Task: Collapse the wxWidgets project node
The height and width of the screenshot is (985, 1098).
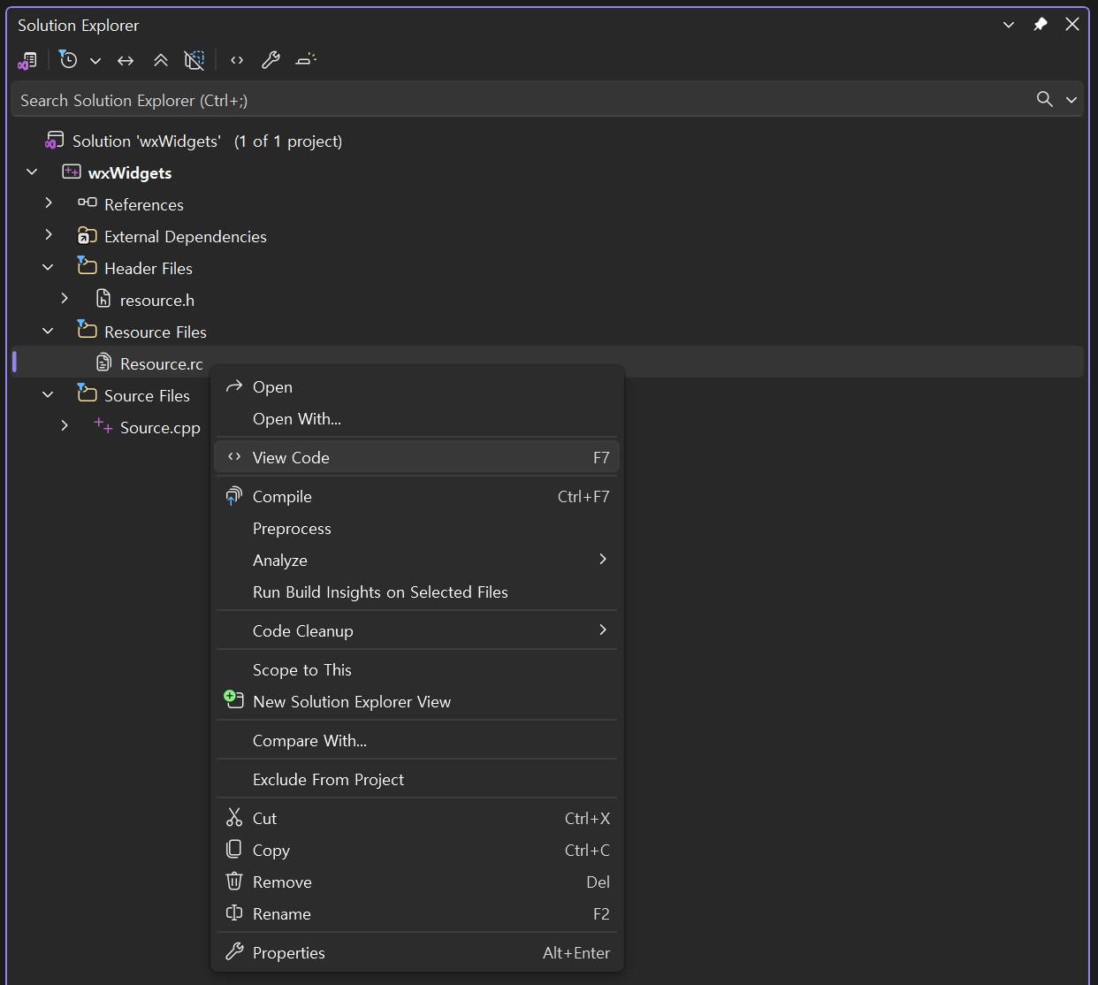Action: pyautogui.click(x=32, y=172)
